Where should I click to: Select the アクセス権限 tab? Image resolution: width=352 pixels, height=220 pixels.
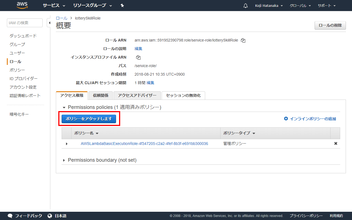click(x=72, y=95)
